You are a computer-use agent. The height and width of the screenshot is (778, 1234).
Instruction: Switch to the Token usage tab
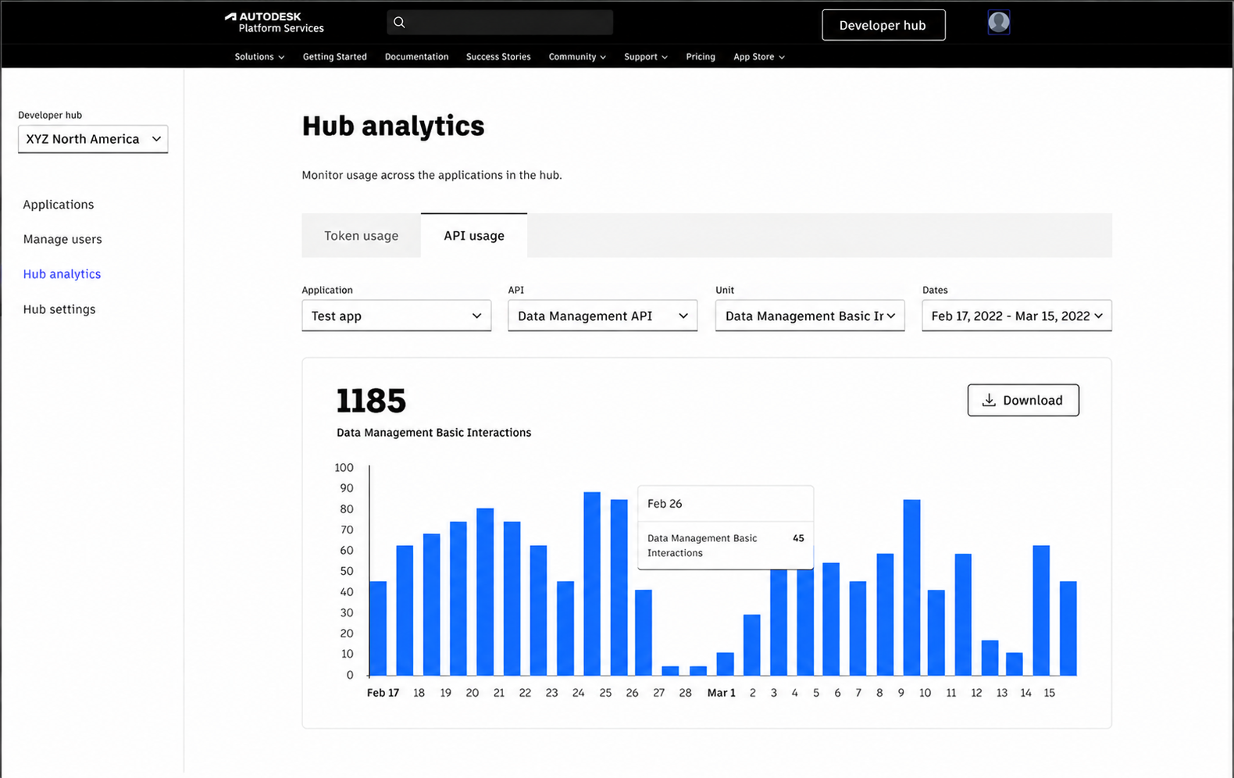361,235
